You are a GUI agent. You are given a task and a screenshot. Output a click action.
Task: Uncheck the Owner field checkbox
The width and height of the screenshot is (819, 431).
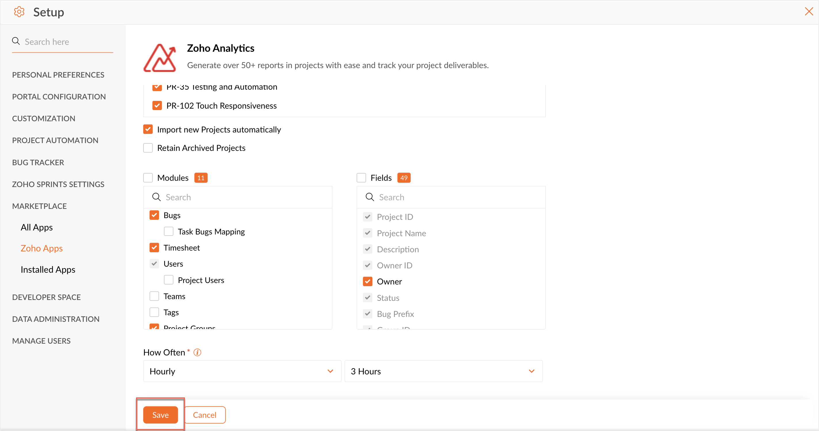coord(368,282)
